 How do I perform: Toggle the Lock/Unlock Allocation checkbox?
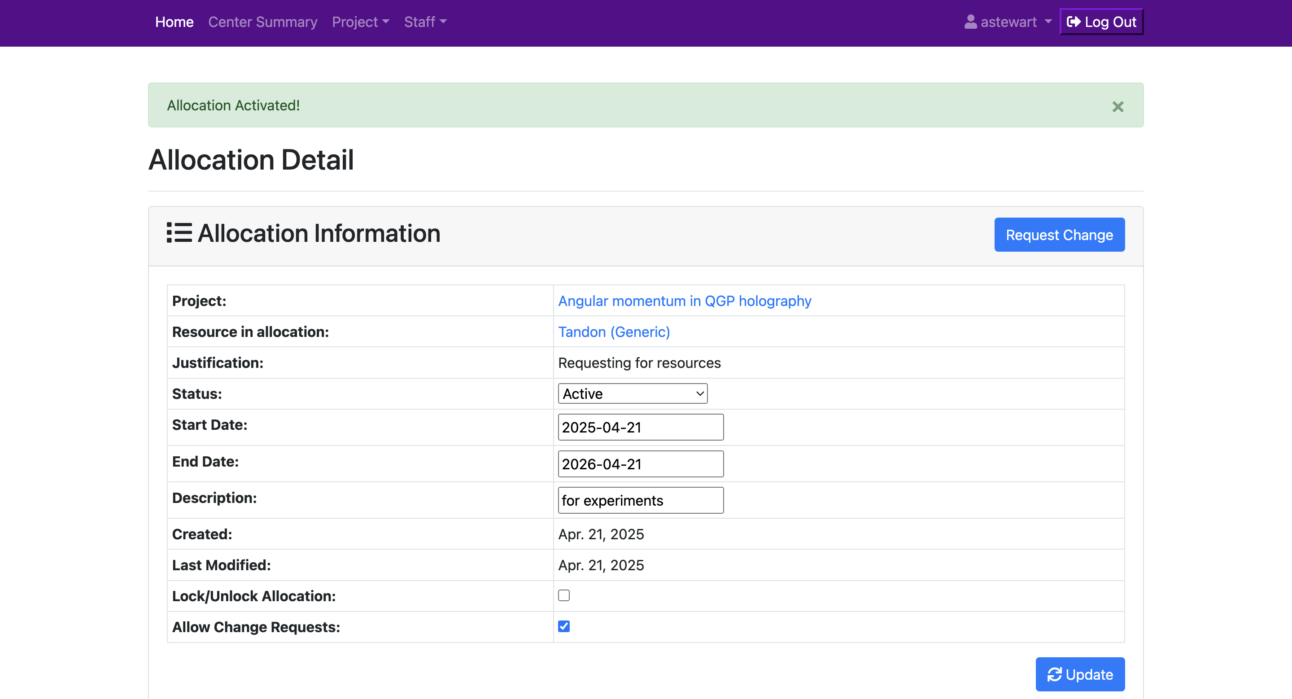point(564,595)
